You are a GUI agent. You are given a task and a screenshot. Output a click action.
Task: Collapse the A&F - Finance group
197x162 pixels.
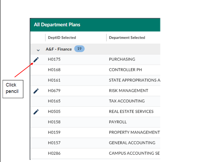pyautogui.click(x=38, y=50)
